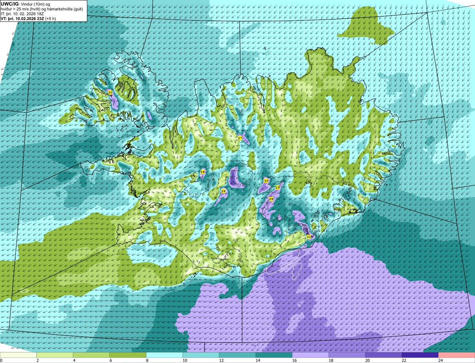Screen dimensions: 475x363
Task: Pick the light green 4–6 m/s legend swatch
Action: point(92,355)
